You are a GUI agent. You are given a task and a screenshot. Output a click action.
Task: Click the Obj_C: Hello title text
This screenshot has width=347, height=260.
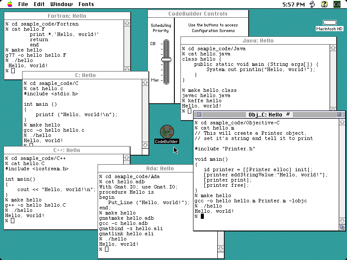pos(265,115)
